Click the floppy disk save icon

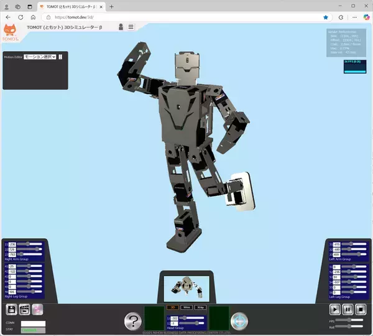11,309
